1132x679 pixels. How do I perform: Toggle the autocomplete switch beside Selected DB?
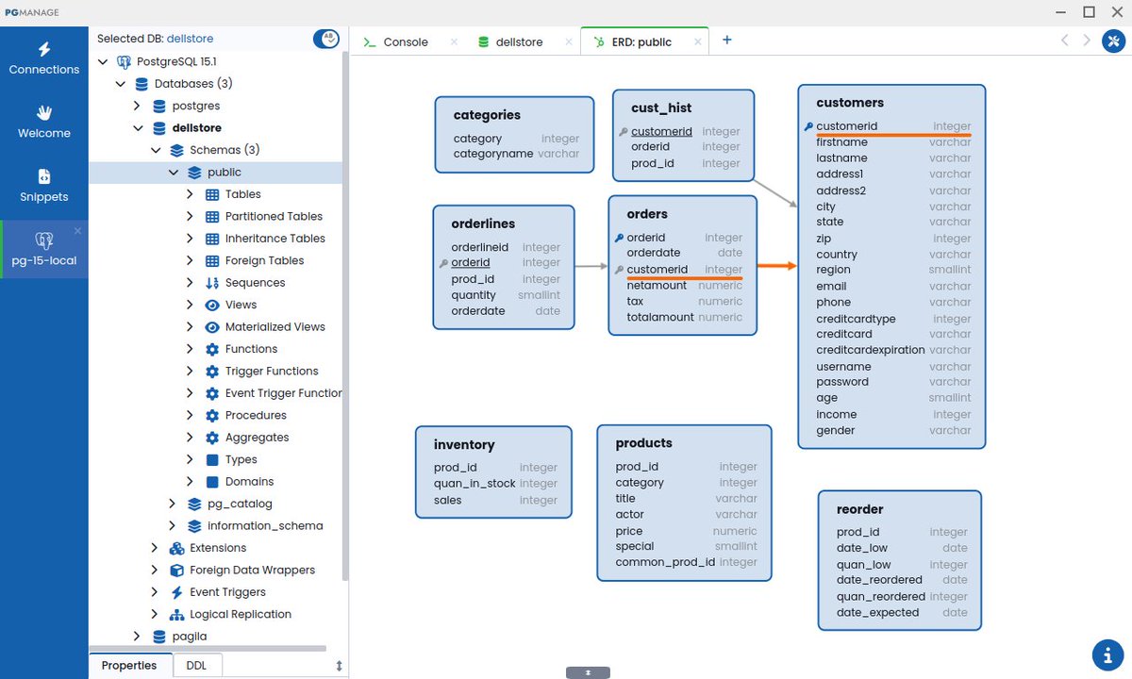click(x=326, y=38)
